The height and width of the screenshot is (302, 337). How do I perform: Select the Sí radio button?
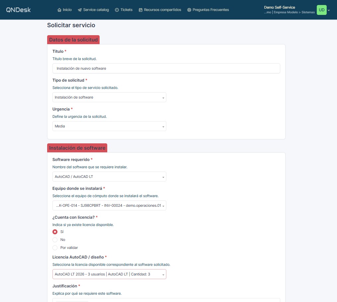[x=55, y=232]
